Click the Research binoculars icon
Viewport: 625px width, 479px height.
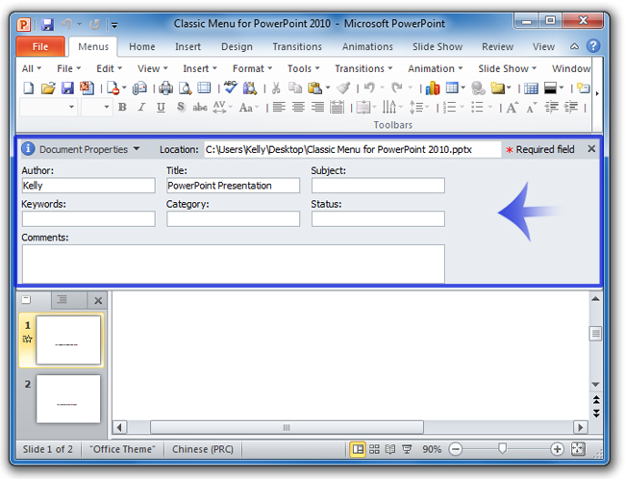pos(250,88)
